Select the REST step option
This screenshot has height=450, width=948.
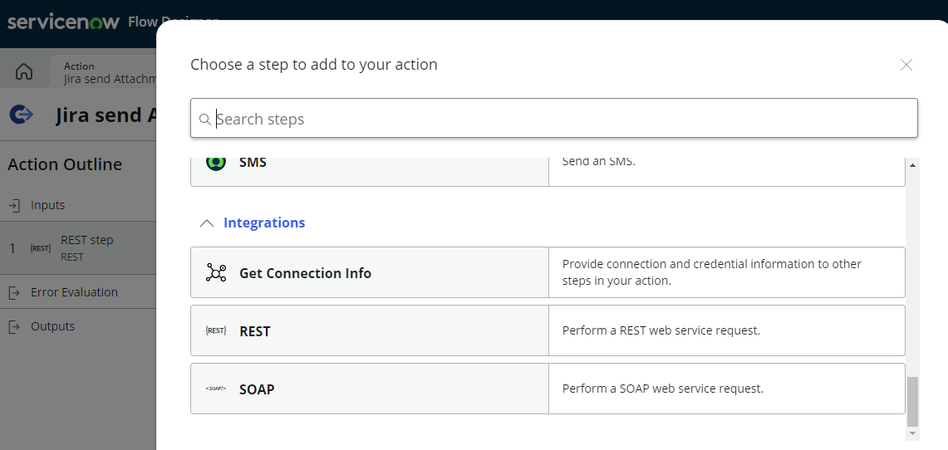(x=369, y=330)
